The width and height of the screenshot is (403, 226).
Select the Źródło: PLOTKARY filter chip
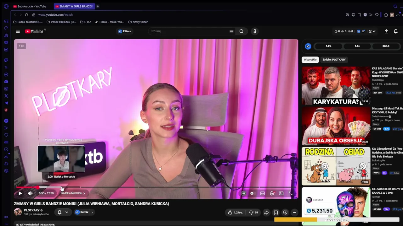(x=334, y=60)
